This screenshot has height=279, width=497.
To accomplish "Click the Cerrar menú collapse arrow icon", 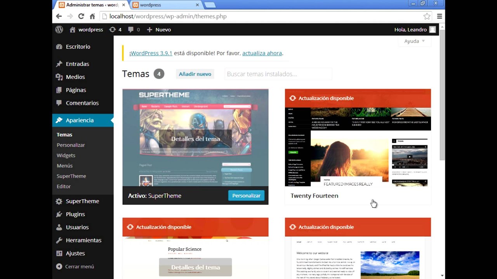I will [x=59, y=267].
